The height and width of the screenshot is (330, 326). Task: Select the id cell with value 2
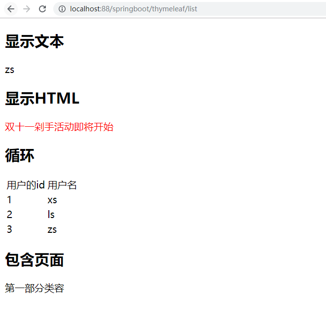tap(9, 215)
